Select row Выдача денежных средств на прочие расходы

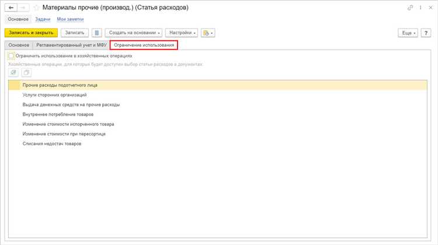pos(218,104)
